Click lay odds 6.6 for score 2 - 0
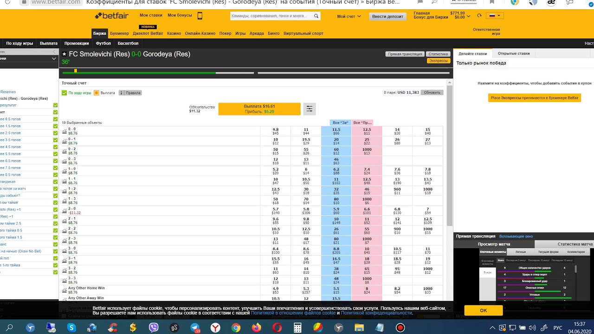The width and height of the screenshot is (594, 334). (367, 211)
